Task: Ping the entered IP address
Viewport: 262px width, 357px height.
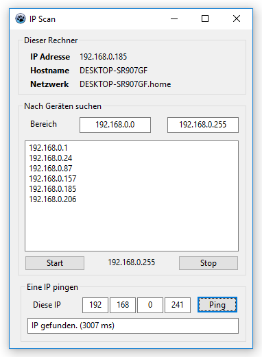Action: (217, 305)
